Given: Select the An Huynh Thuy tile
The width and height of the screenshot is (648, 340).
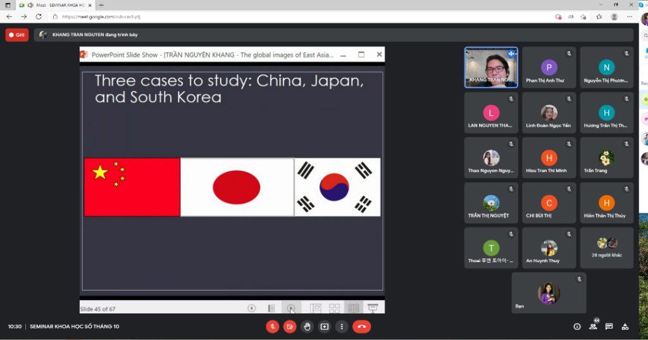Looking at the screenshot, I should click(549, 248).
